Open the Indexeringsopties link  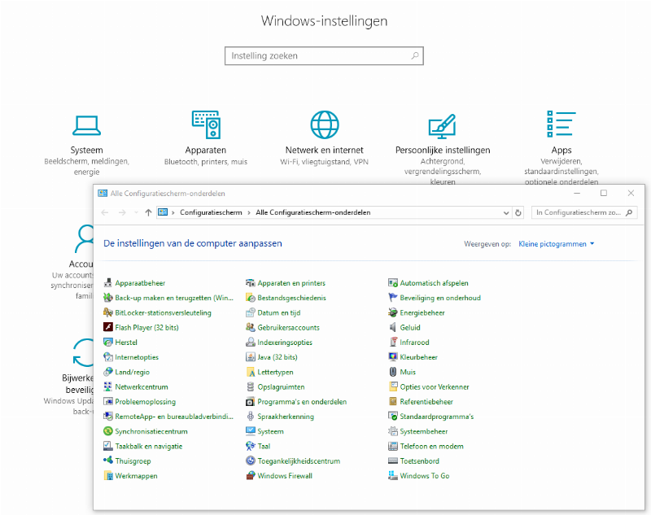(x=285, y=343)
